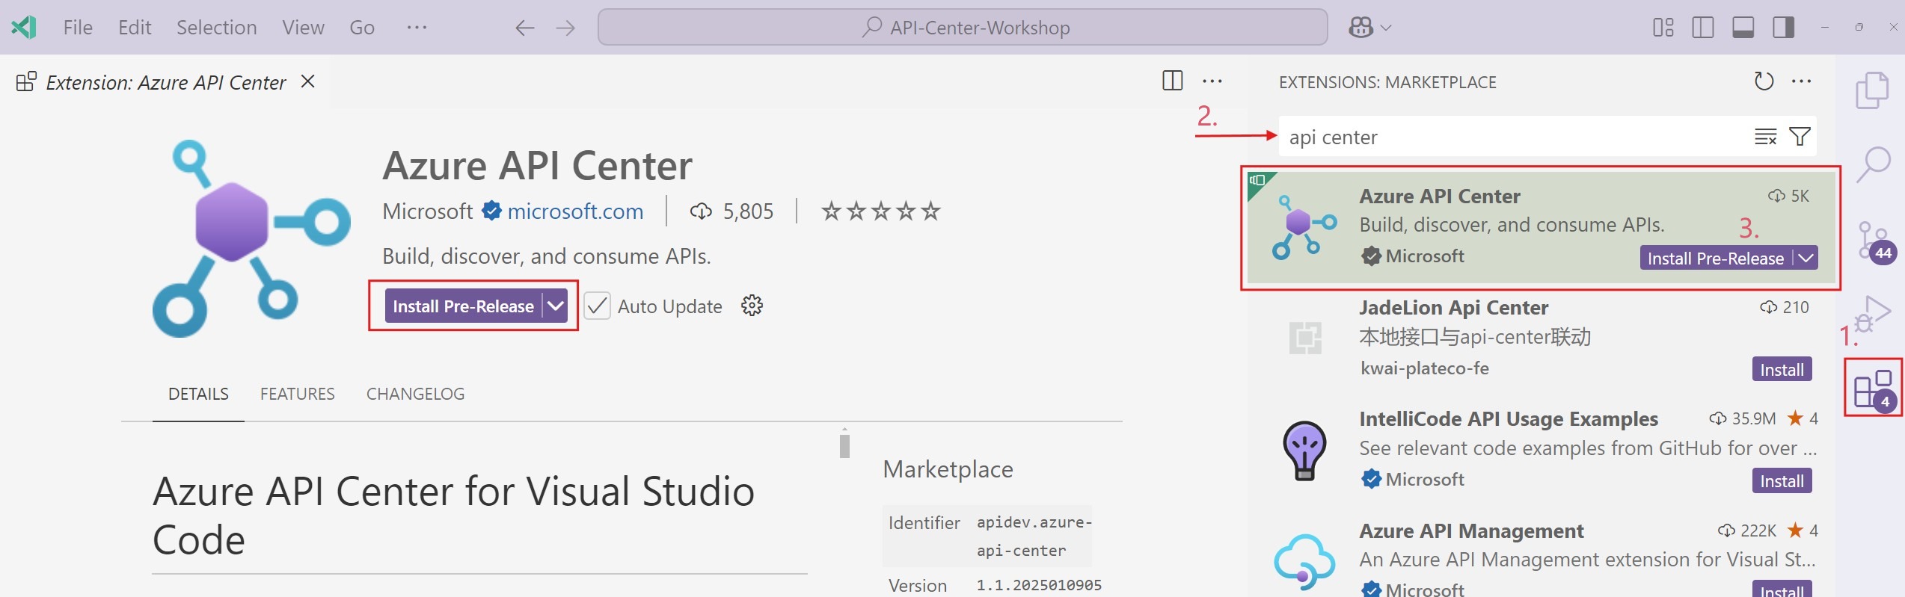Image resolution: width=1905 pixels, height=597 pixels.
Task: Click the kwai-plateco-fe publisher name
Action: point(1424,368)
